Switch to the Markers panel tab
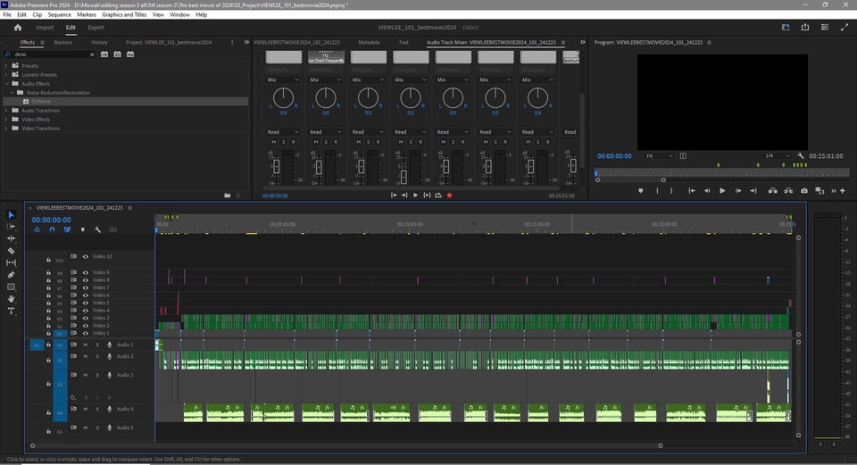 [62, 42]
